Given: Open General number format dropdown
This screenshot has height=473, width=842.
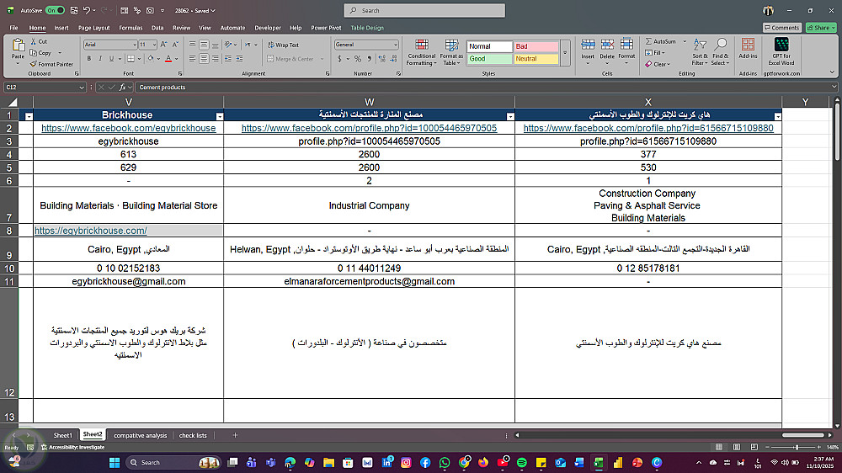Looking at the screenshot, I should (x=395, y=45).
